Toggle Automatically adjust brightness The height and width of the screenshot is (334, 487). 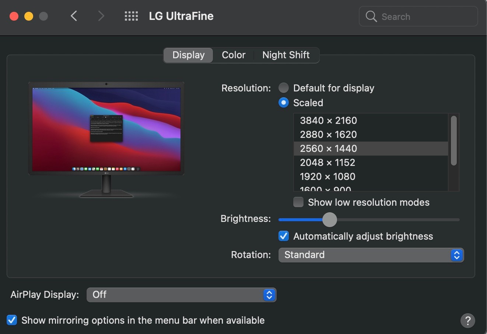point(284,236)
